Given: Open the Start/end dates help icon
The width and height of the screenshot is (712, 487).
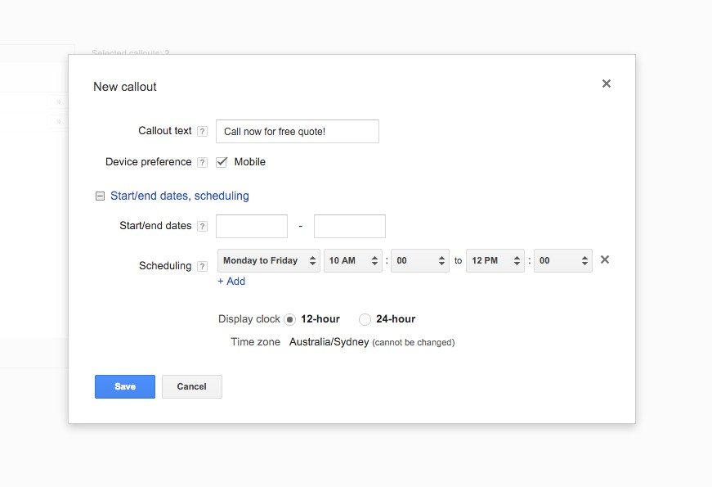Looking at the screenshot, I should (202, 226).
